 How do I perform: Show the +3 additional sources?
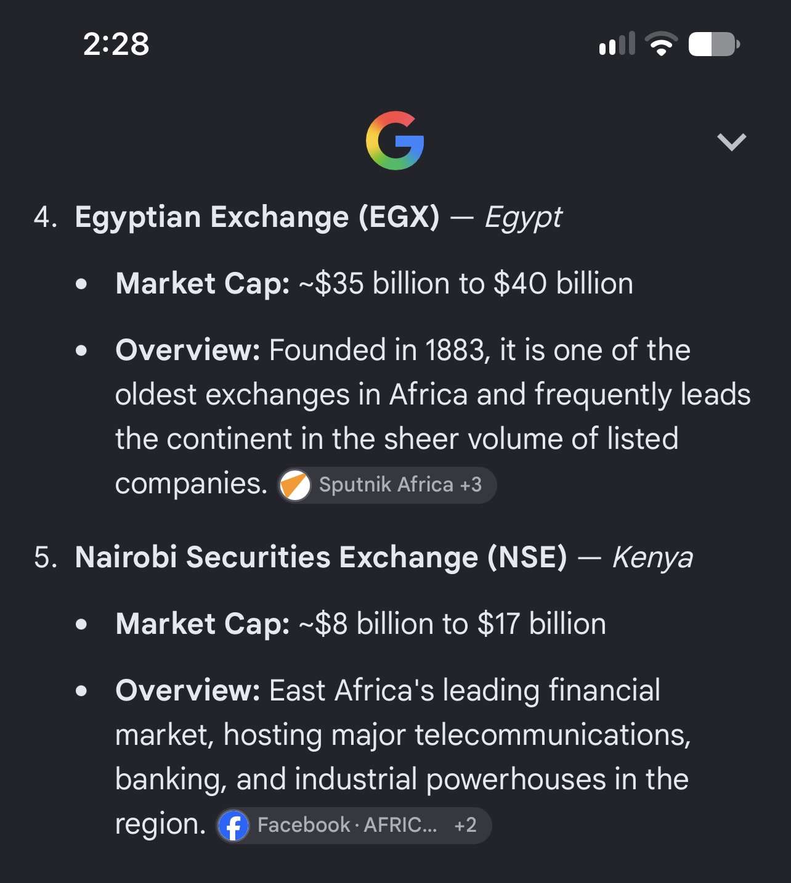click(x=471, y=485)
